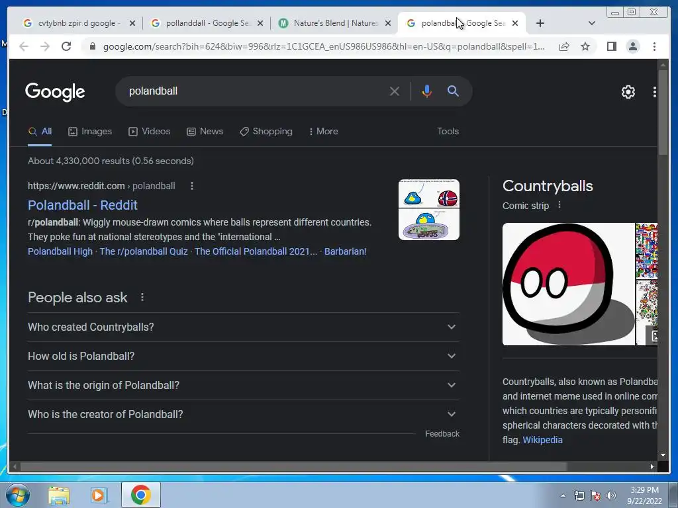This screenshot has height=508, width=678.
Task: Select the All results tab
Action: 40,132
